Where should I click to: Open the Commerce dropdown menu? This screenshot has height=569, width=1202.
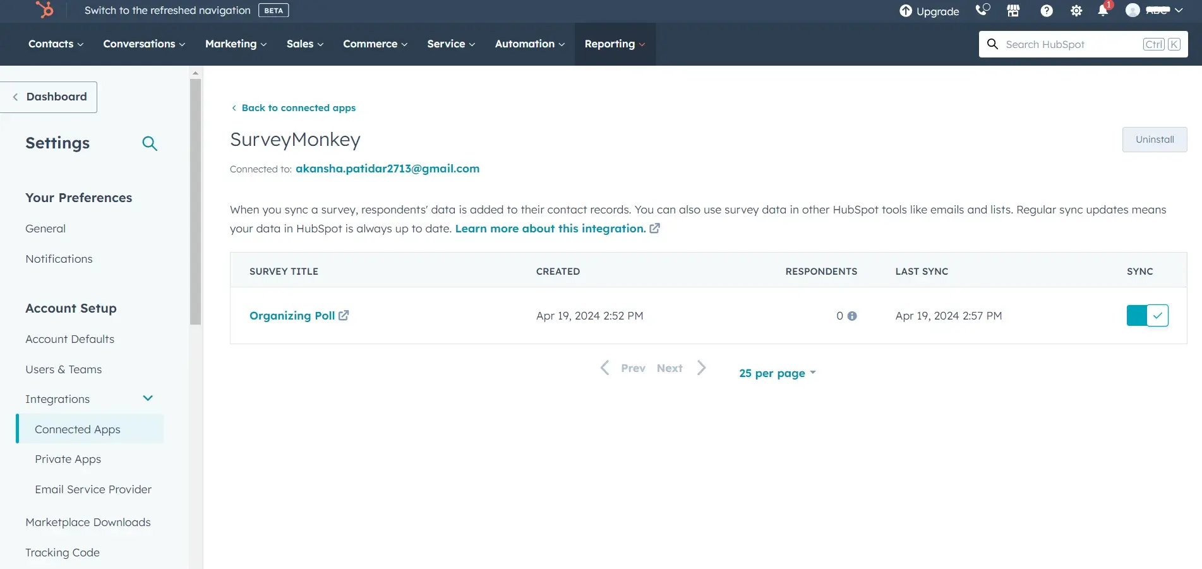375,44
